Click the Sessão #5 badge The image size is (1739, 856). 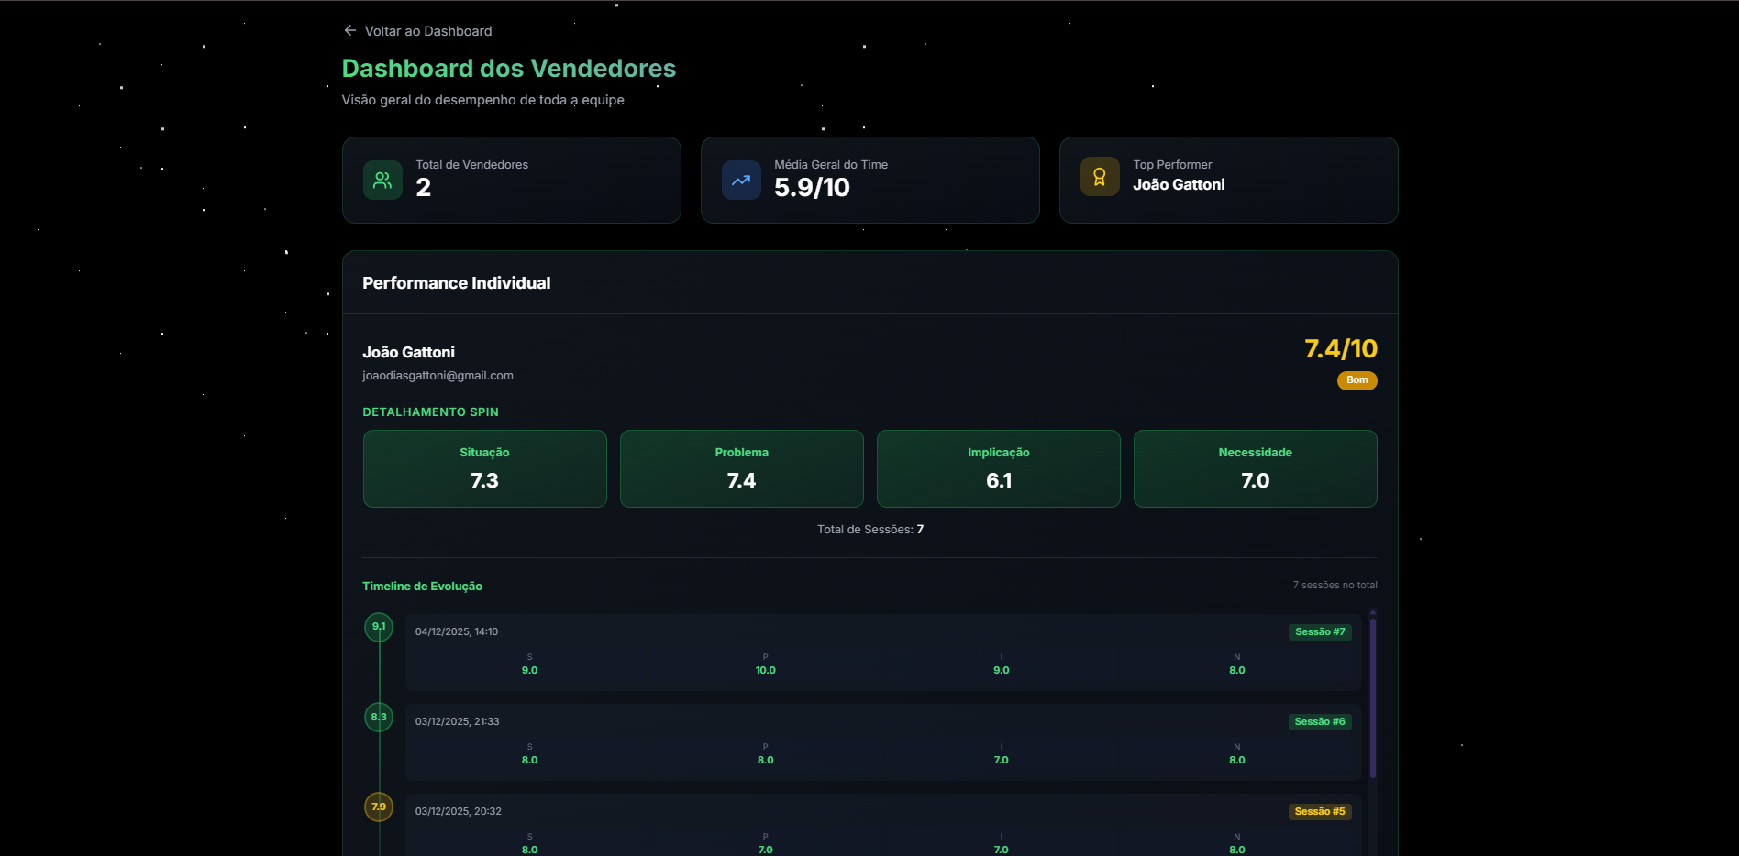[x=1319, y=811]
